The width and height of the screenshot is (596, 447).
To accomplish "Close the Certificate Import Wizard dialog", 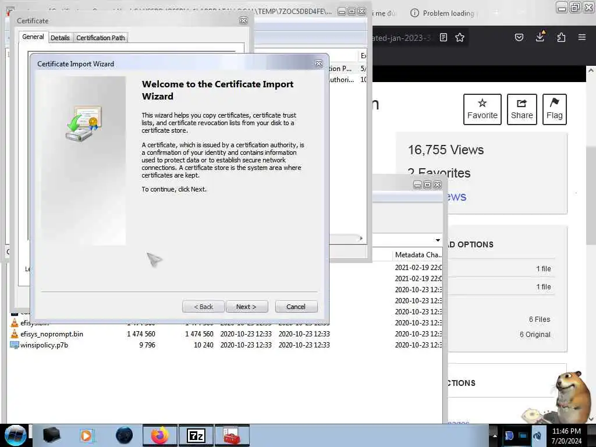I will [319, 64].
